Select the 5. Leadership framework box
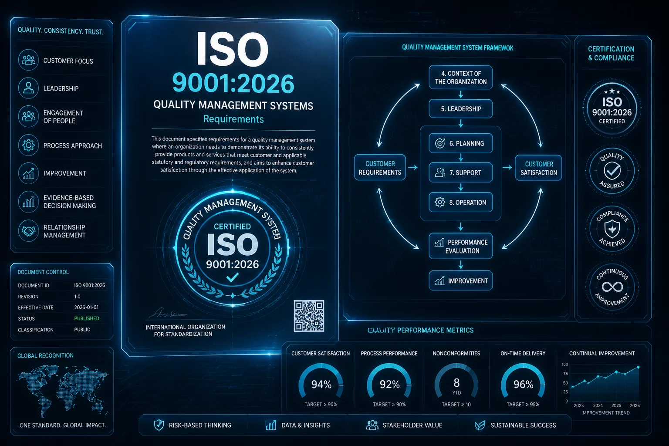The width and height of the screenshot is (669, 446). 461,109
